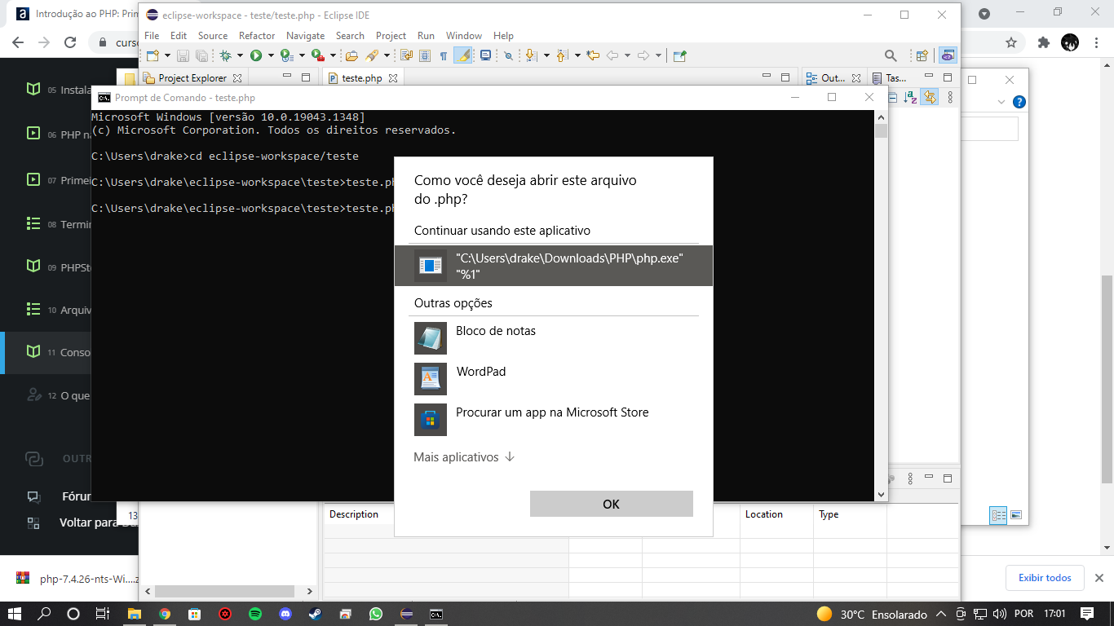Click the green Run button in Eclipse toolbar
The image size is (1114, 626).
[x=256, y=55]
